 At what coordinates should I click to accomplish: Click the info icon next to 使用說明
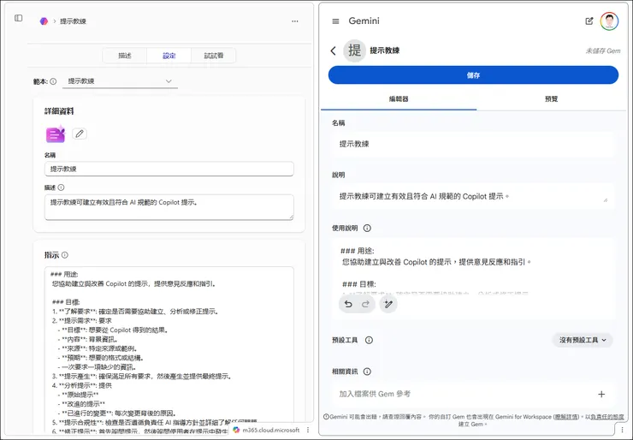tap(367, 229)
